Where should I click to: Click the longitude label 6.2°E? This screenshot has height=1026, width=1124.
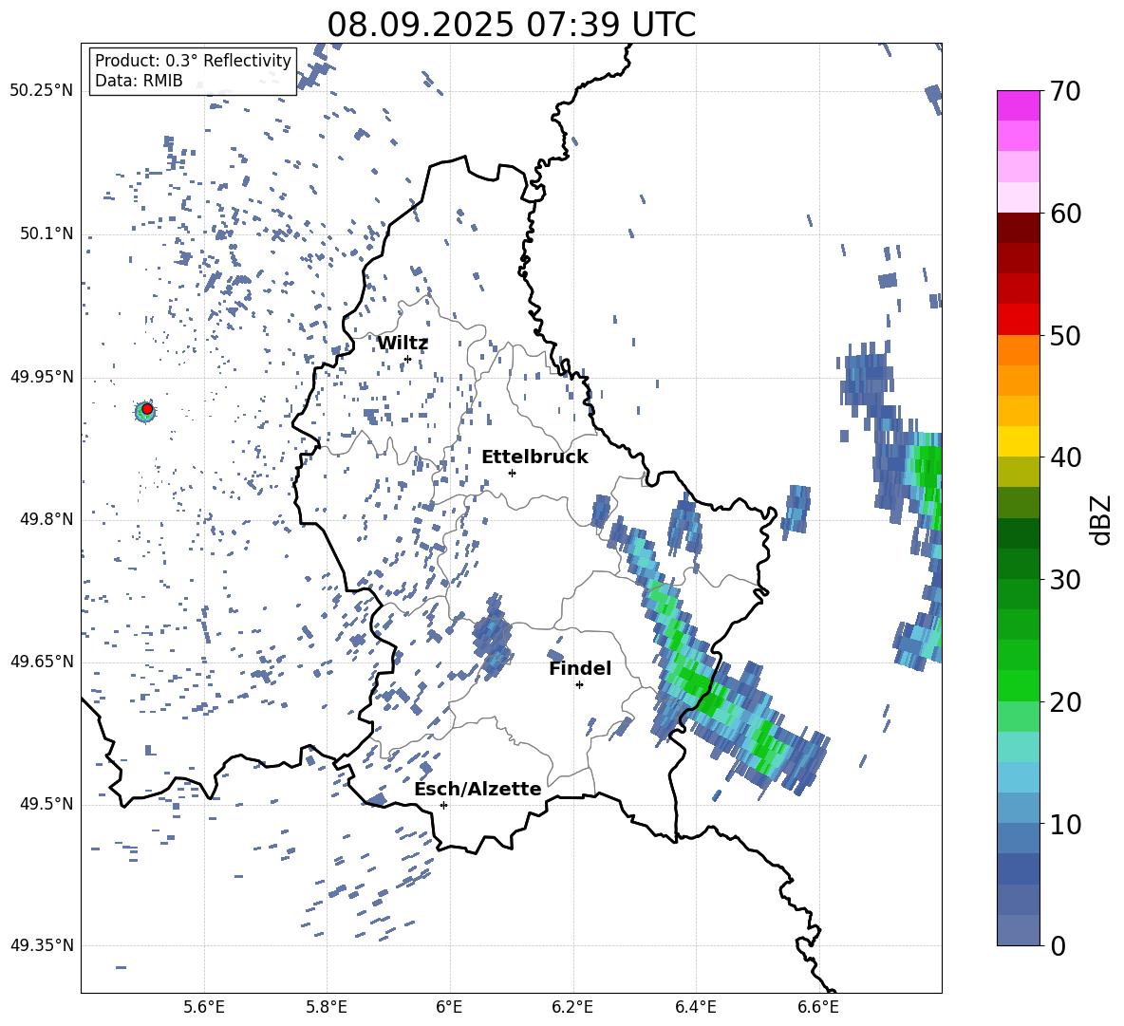[572, 1007]
